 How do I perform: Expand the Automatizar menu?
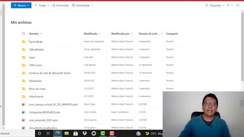82,5
